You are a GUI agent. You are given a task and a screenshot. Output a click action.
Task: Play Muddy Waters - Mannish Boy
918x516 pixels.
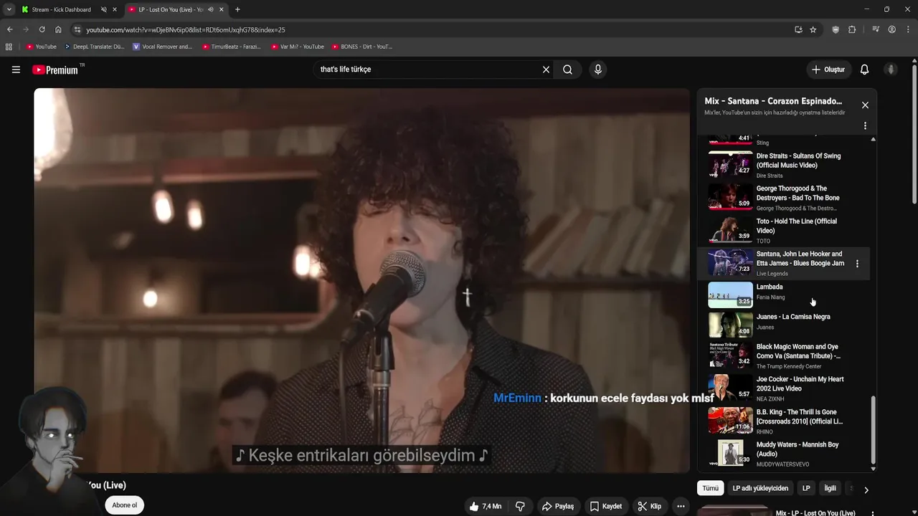click(785, 453)
